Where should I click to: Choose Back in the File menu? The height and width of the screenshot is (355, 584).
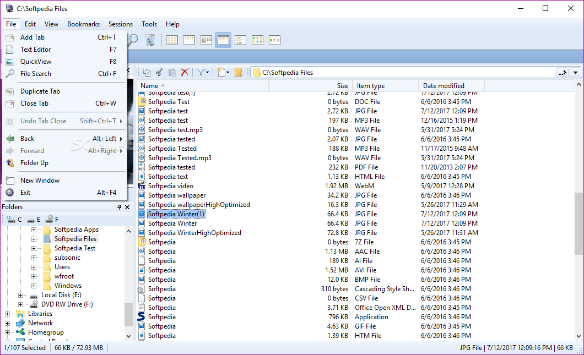64,139
